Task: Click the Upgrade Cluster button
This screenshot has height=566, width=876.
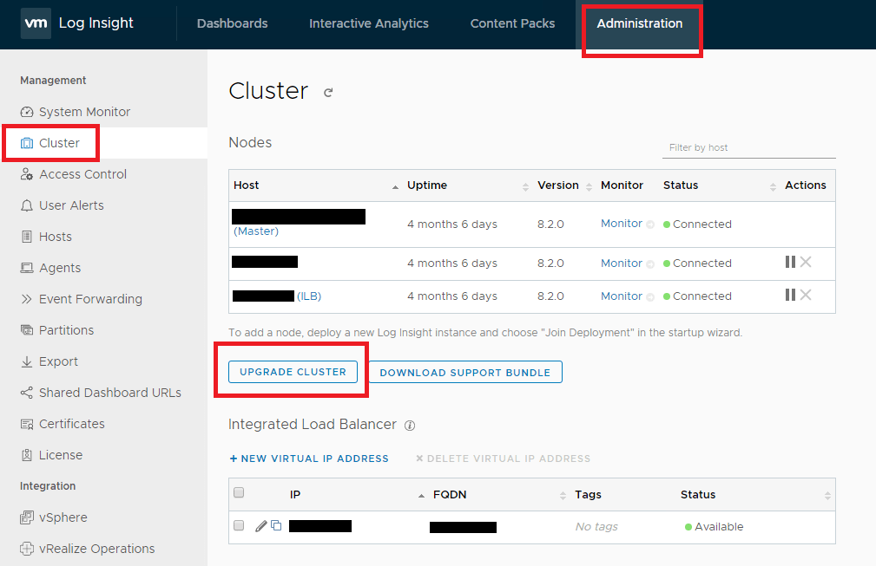Action: (293, 372)
